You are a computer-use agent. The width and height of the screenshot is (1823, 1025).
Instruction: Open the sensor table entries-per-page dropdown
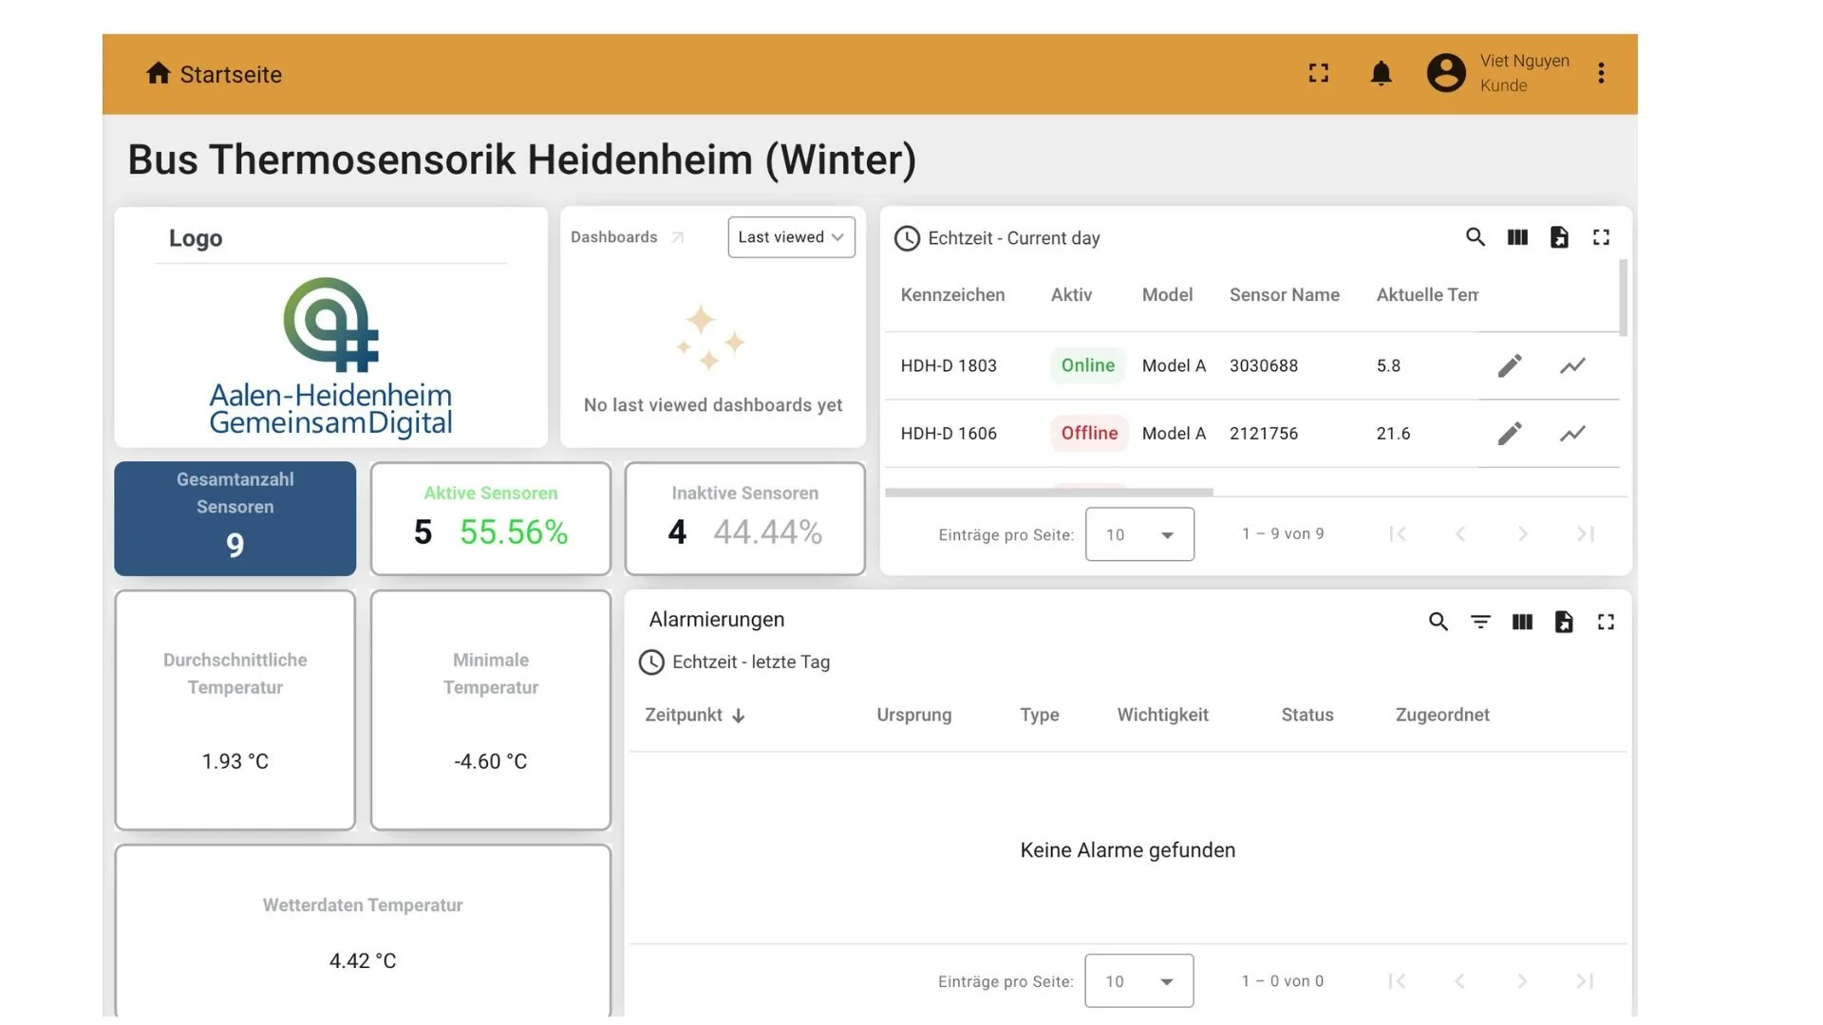click(x=1139, y=534)
